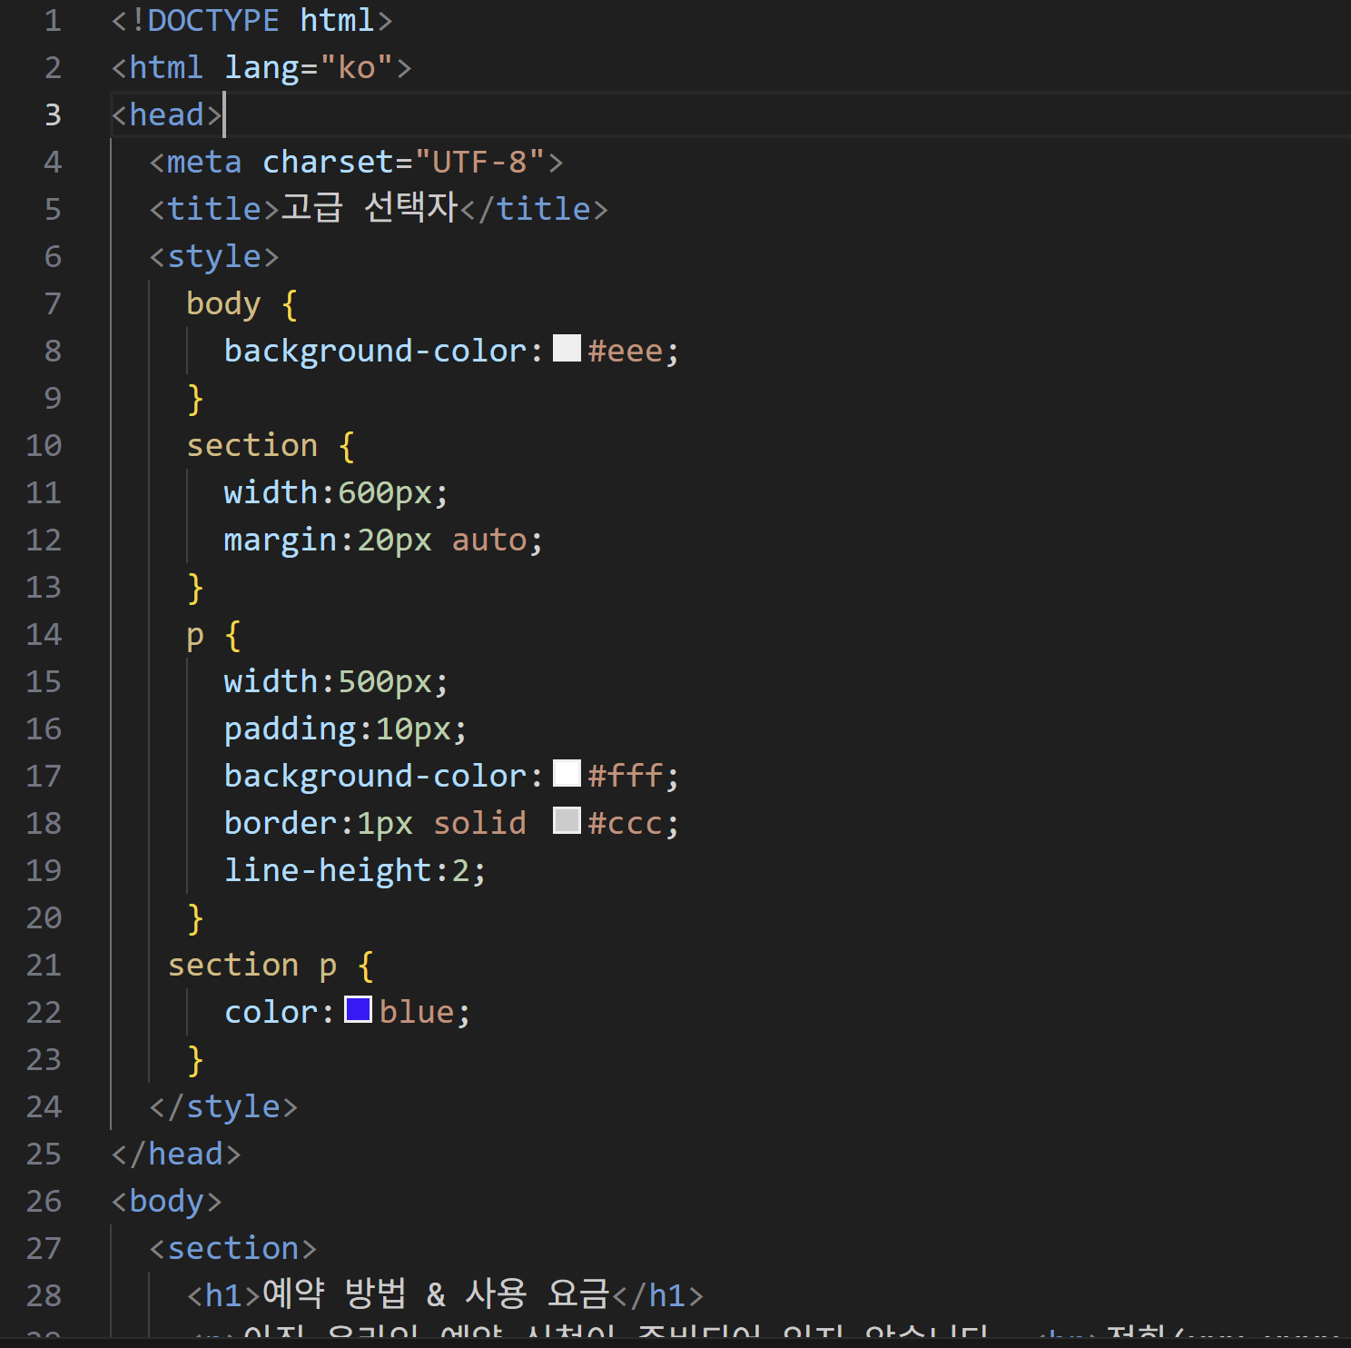Open the #ccc border color swatch
This screenshot has width=1351, height=1348.
click(567, 820)
